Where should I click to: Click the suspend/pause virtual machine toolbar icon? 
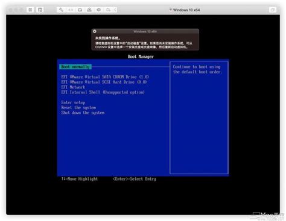[30, 10]
